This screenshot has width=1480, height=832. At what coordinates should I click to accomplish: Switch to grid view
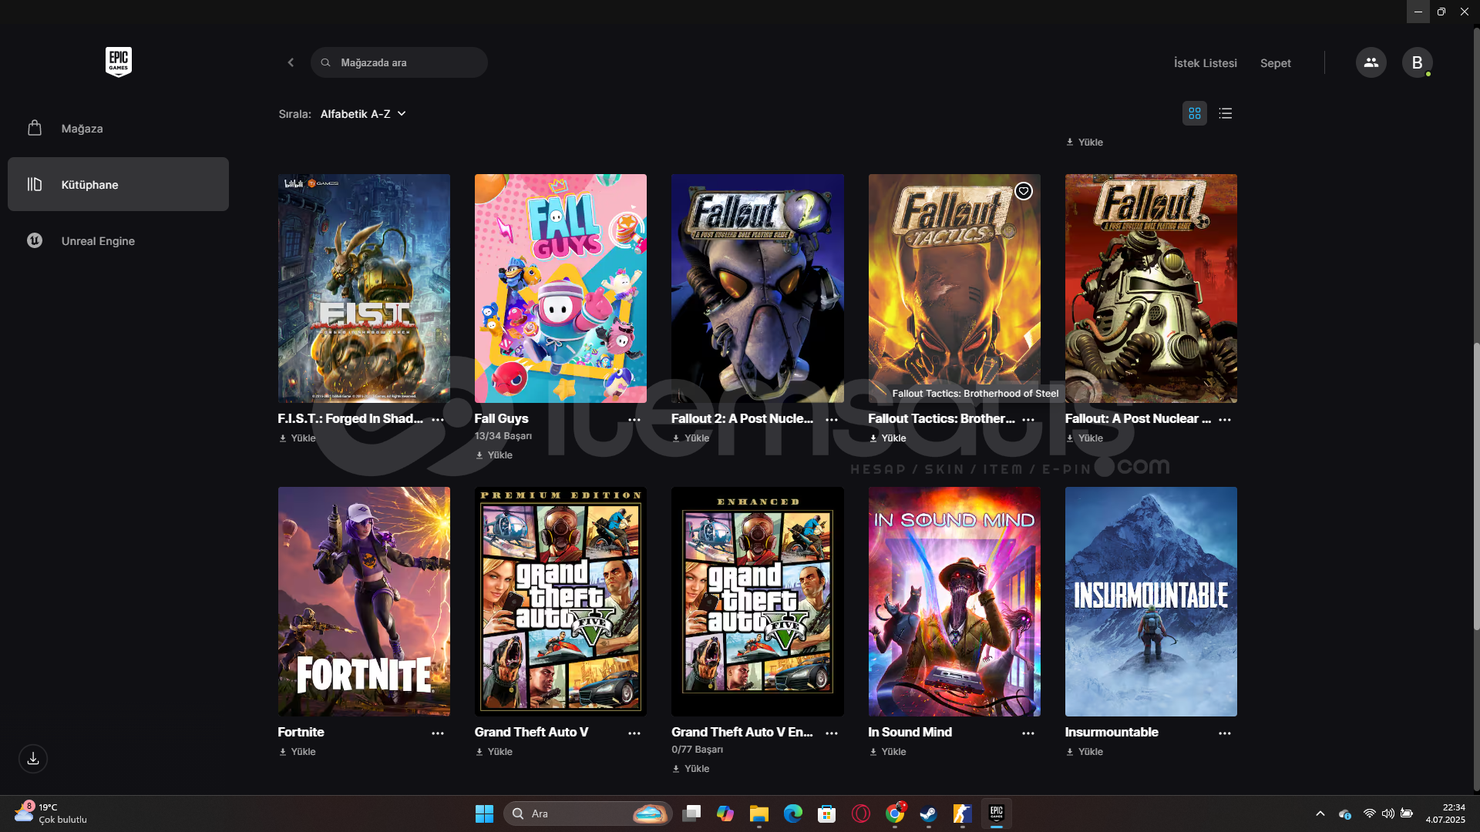coord(1194,113)
